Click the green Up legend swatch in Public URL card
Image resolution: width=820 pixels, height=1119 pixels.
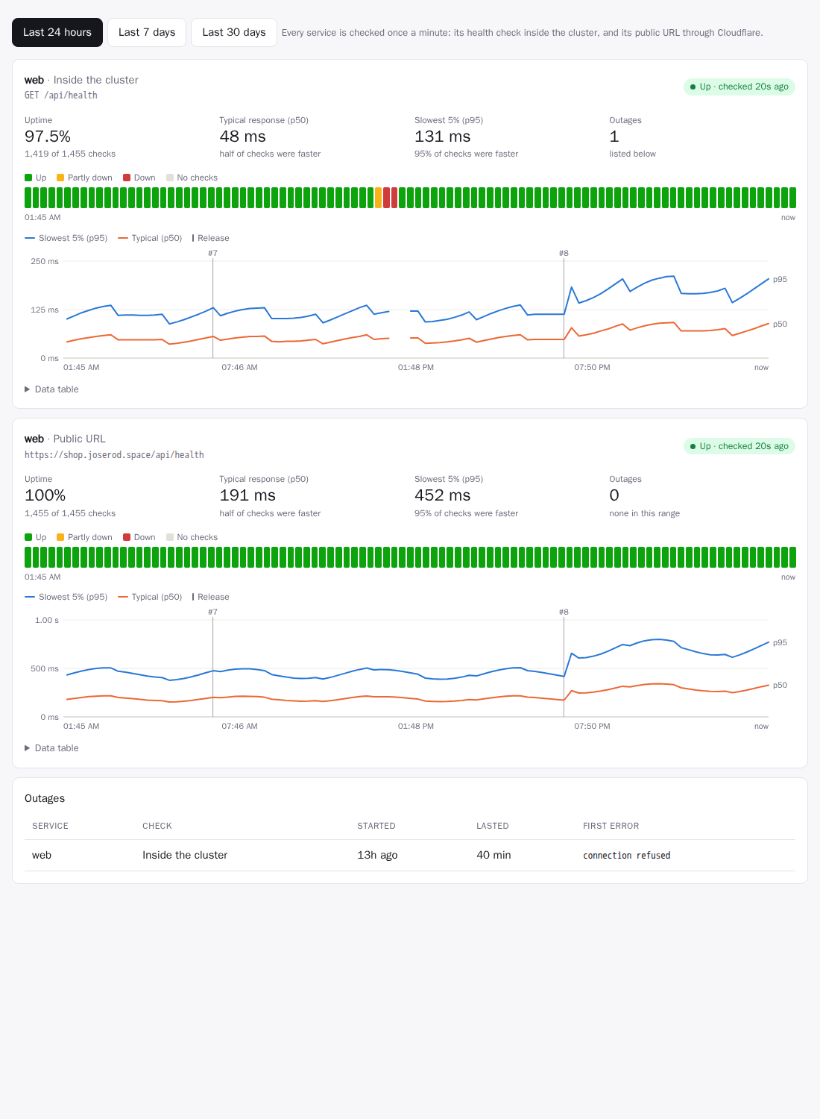click(28, 537)
